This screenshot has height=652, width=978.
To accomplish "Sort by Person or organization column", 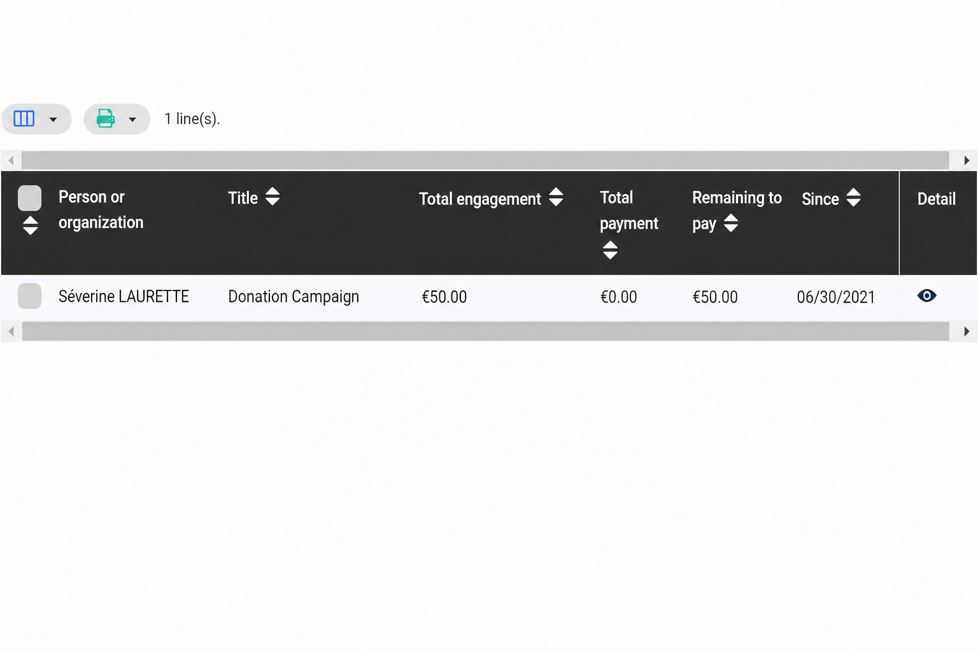I will [x=30, y=225].
